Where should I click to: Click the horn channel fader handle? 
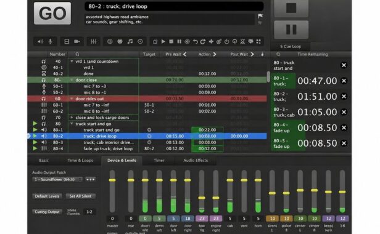[258, 180]
